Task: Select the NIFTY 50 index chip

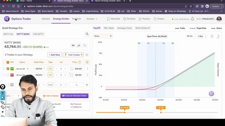Action: [x=8, y=34]
